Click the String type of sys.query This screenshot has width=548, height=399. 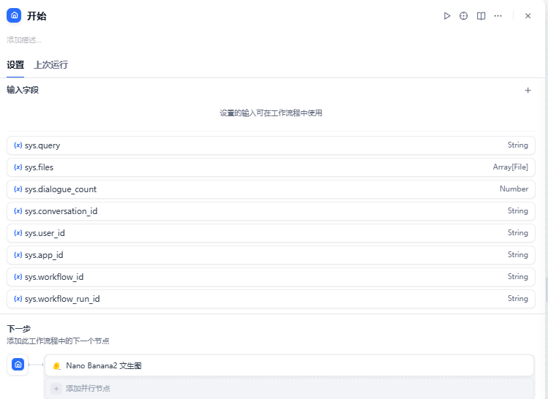(x=517, y=145)
